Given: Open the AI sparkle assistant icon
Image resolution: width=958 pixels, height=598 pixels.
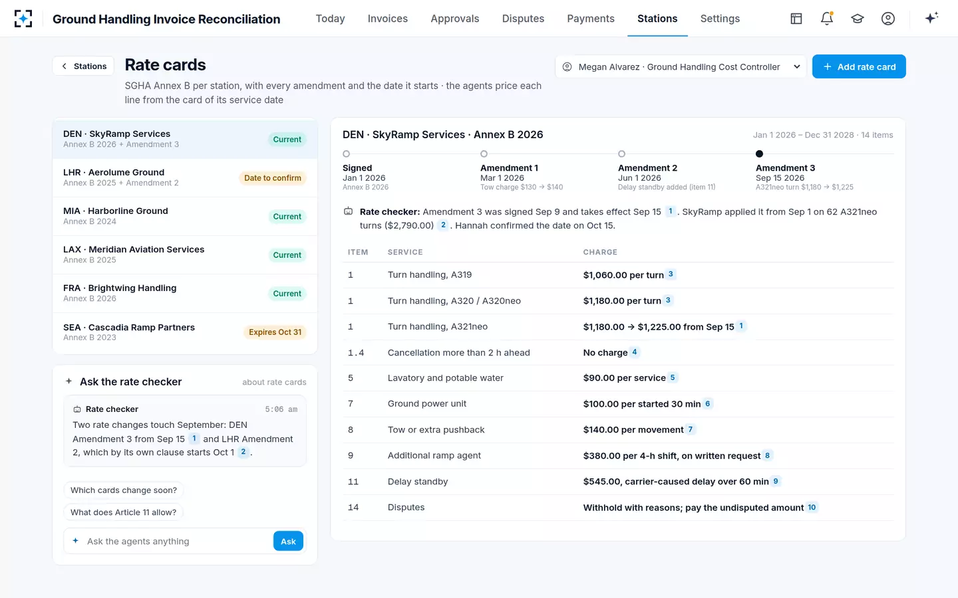Looking at the screenshot, I should (x=931, y=19).
